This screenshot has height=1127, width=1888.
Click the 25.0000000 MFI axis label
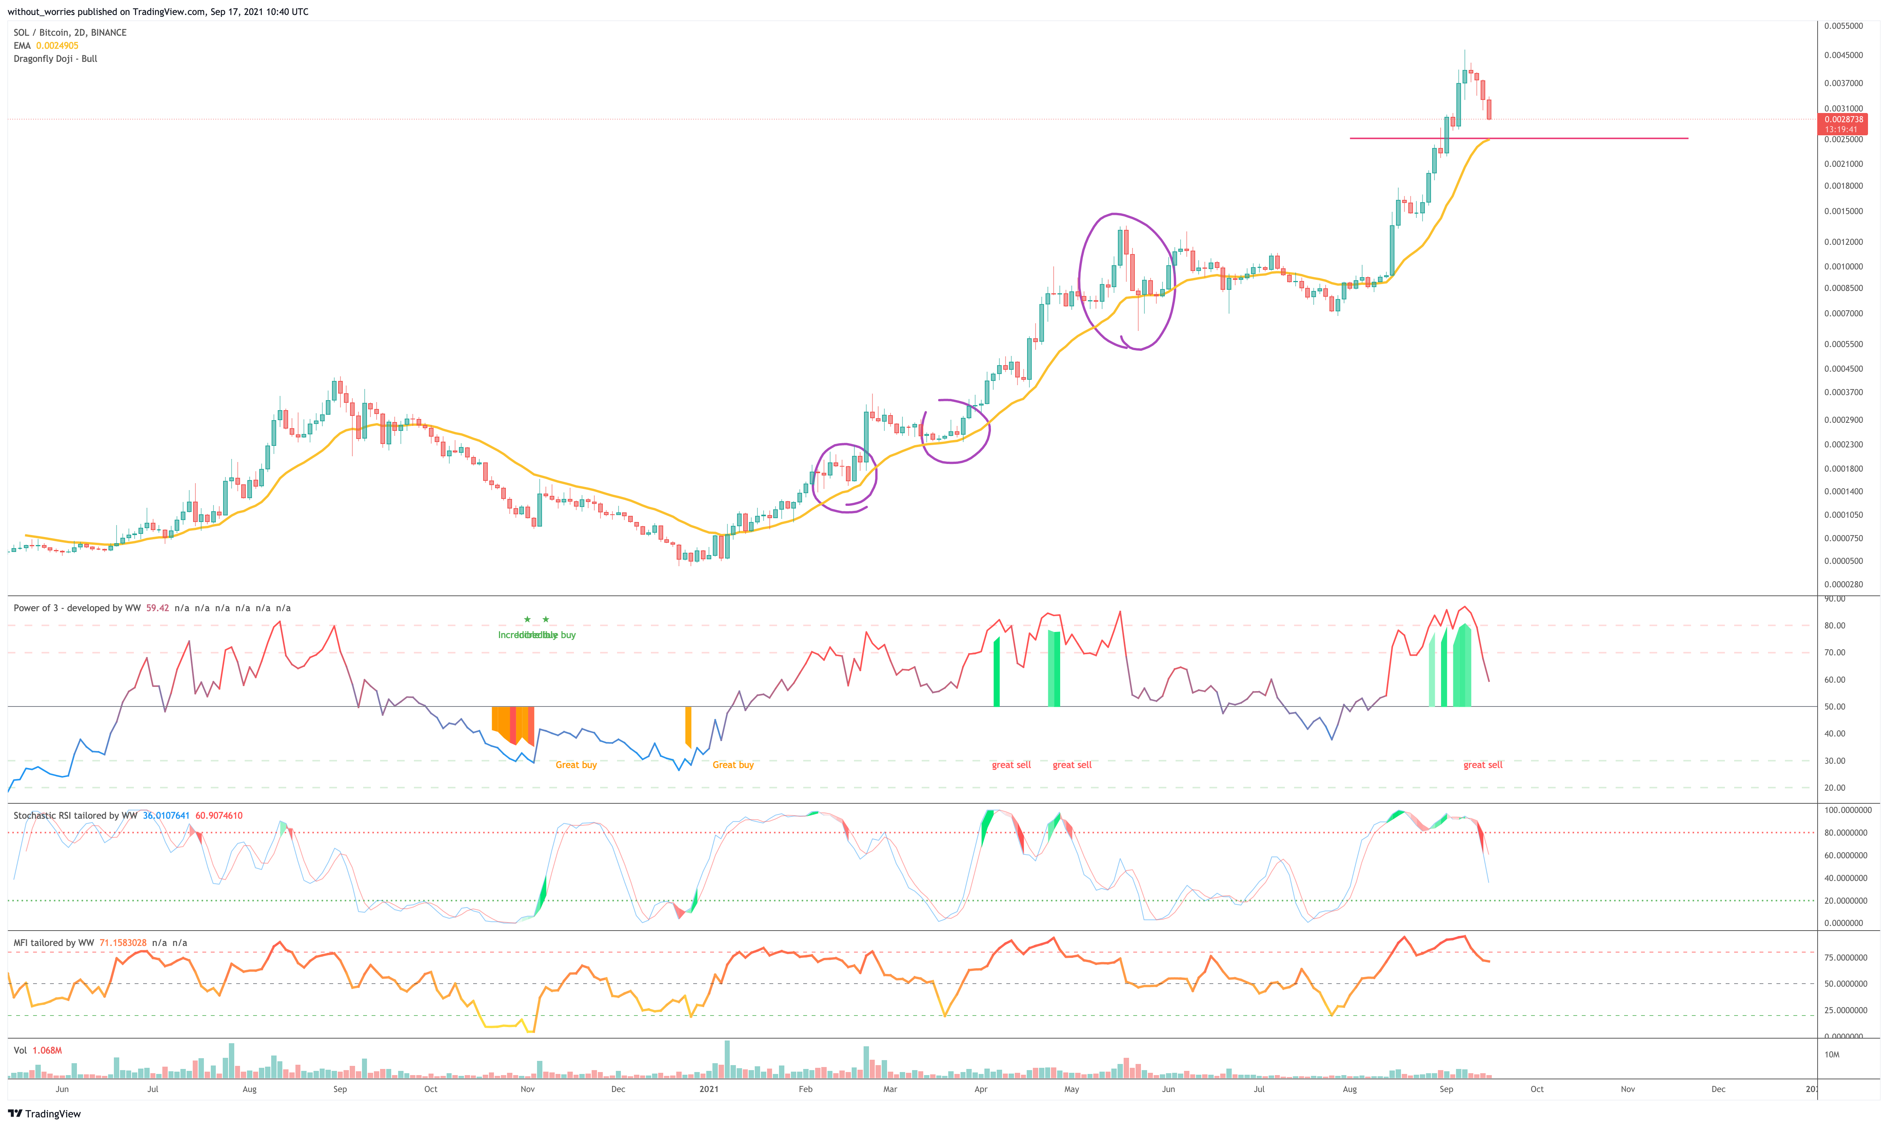(1845, 1011)
